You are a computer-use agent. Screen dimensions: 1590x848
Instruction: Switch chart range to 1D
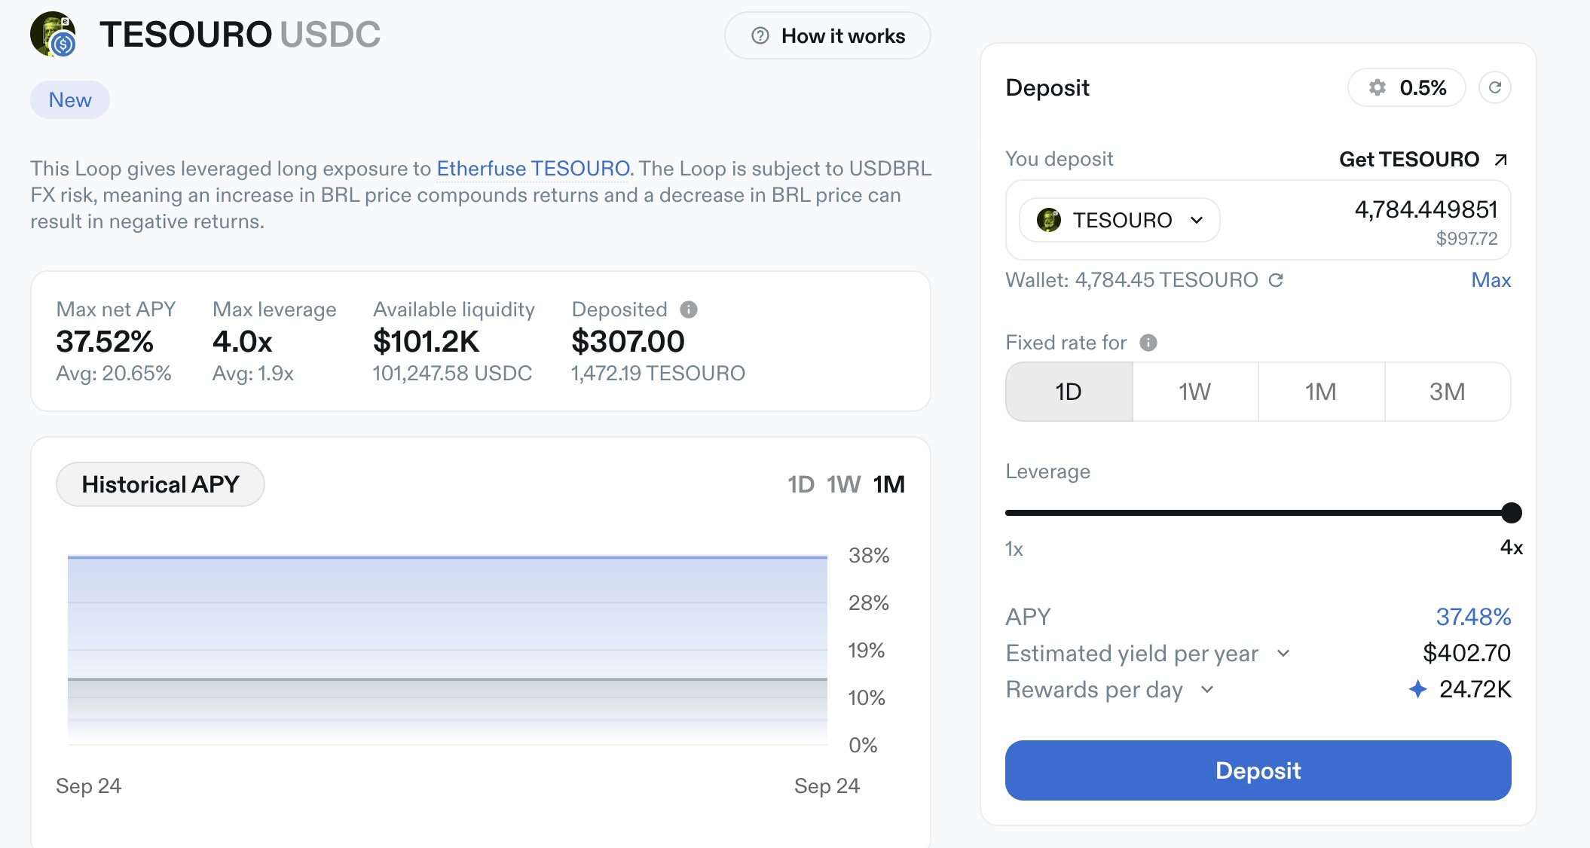click(x=801, y=484)
